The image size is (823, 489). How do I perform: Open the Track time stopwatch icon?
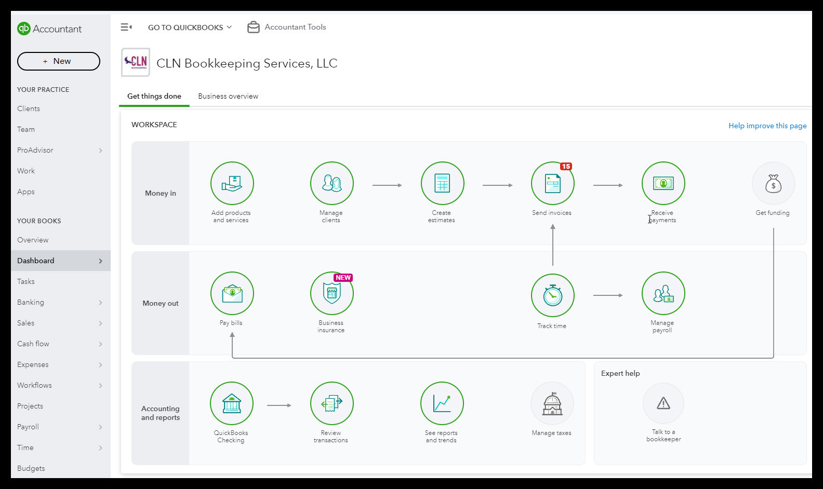[x=552, y=295]
